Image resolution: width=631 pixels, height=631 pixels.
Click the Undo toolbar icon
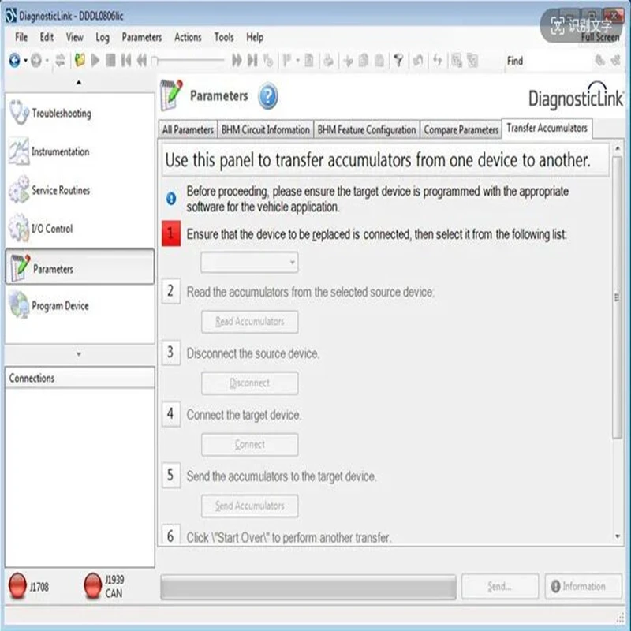[418, 61]
